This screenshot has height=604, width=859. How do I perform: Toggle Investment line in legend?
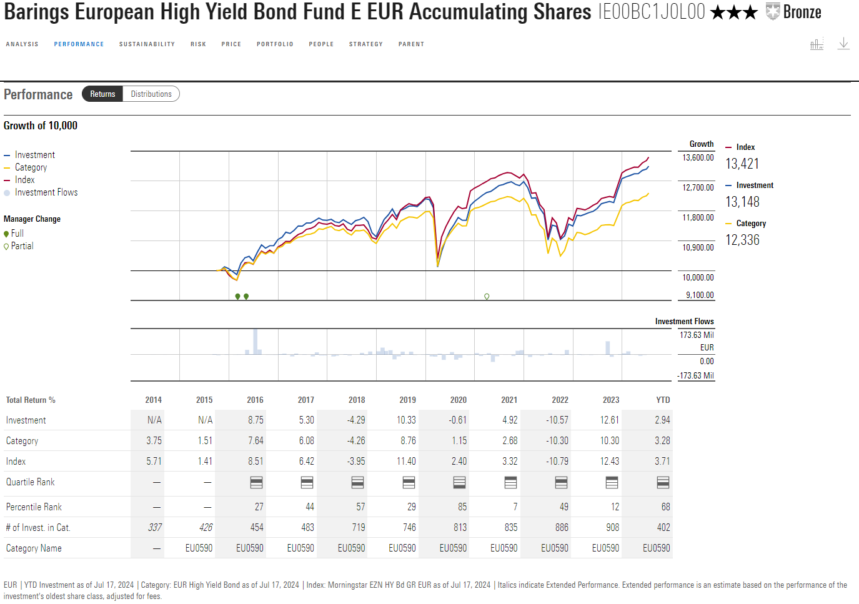pyautogui.click(x=29, y=155)
